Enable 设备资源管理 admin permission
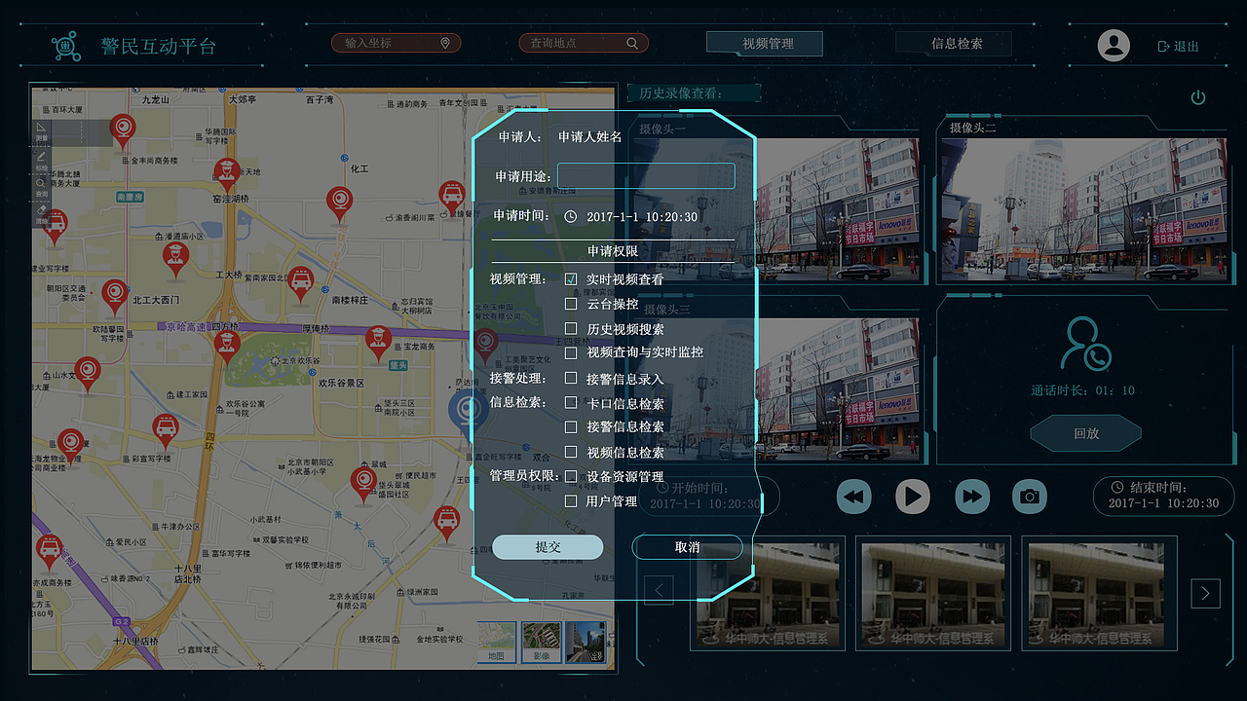Image resolution: width=1247 pixels, height=701 pixels. [x=571, y=476]
